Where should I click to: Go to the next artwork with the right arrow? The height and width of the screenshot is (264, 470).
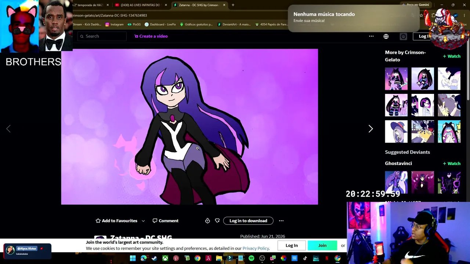pyautogui.click(x=370, y=129)
